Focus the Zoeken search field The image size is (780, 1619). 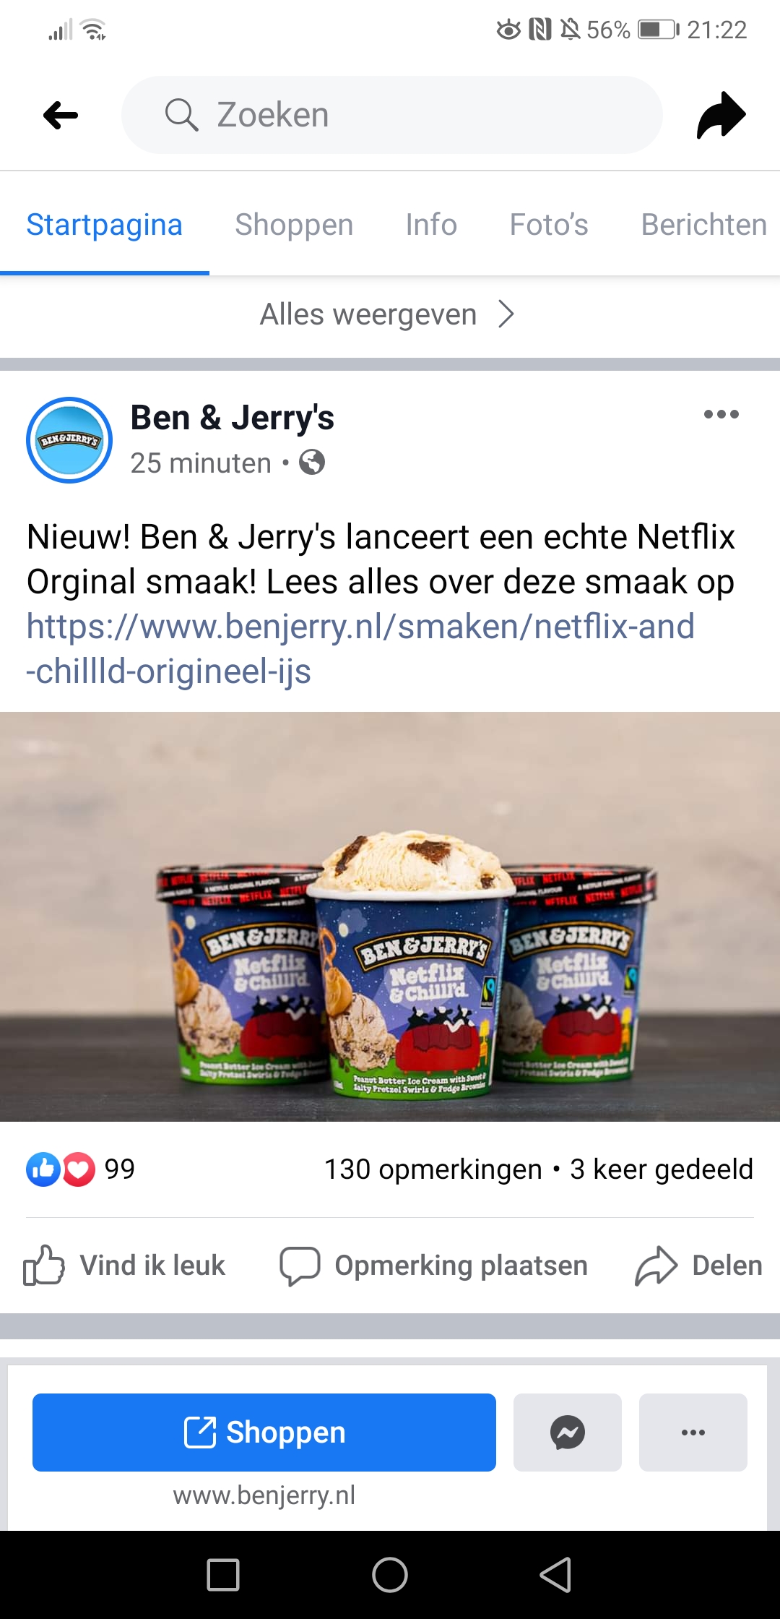tap(392, 115)
